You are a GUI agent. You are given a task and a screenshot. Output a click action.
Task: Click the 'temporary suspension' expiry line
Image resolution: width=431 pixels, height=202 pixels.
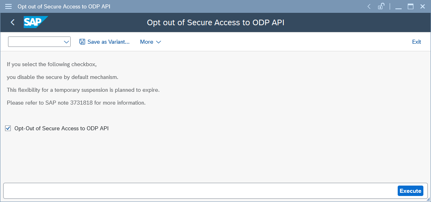point(83,90)
